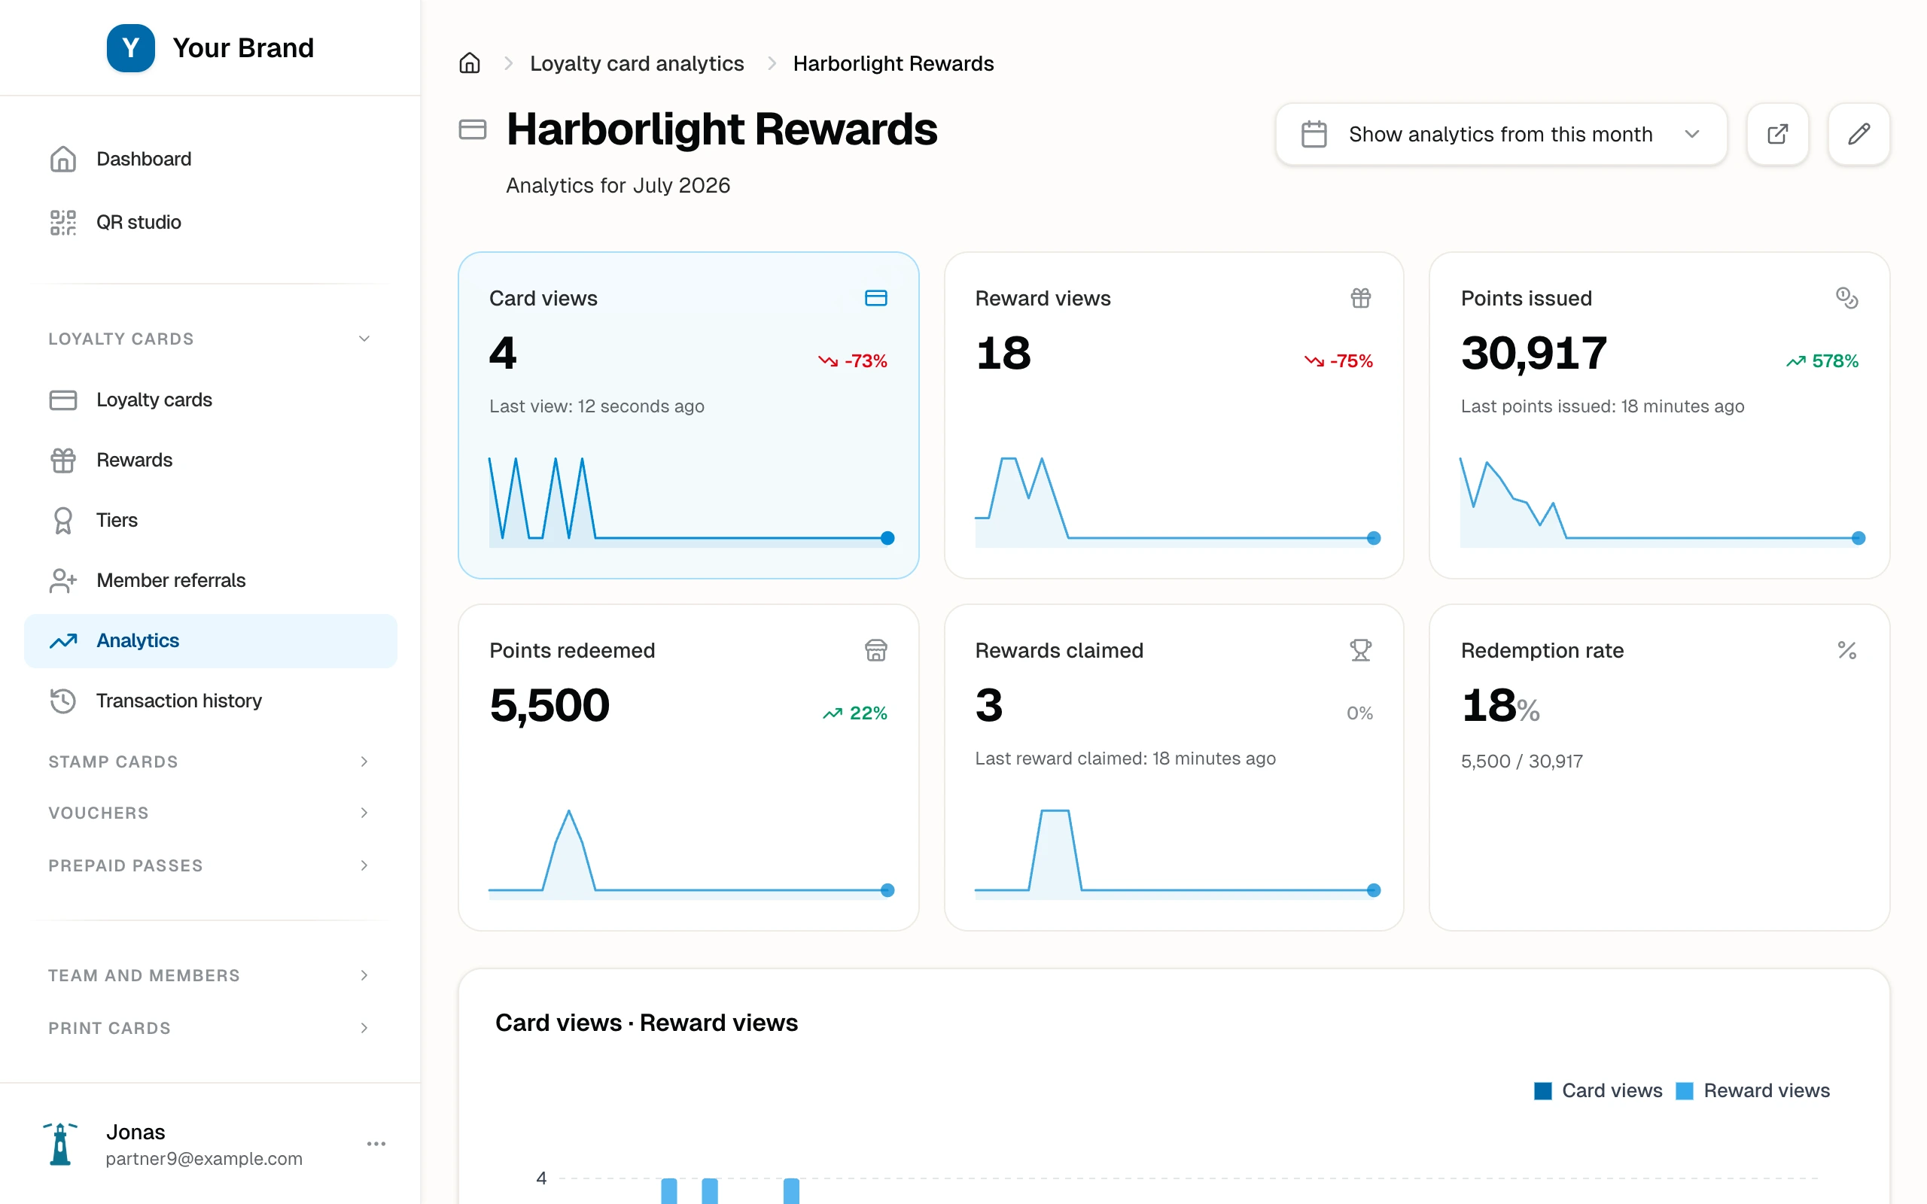The width and height of the screenshot is (1927, 1204).
Task: Click the percent icon in Redemption rate
Action: point(1846,649)
